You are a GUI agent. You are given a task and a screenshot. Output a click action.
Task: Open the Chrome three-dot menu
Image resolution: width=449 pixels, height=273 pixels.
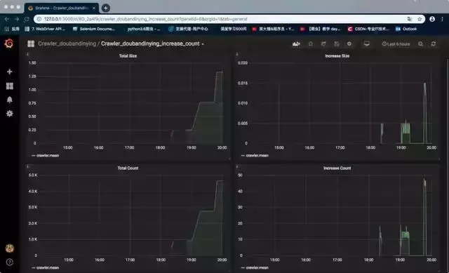pyautogui.click(x=443, y=19)
